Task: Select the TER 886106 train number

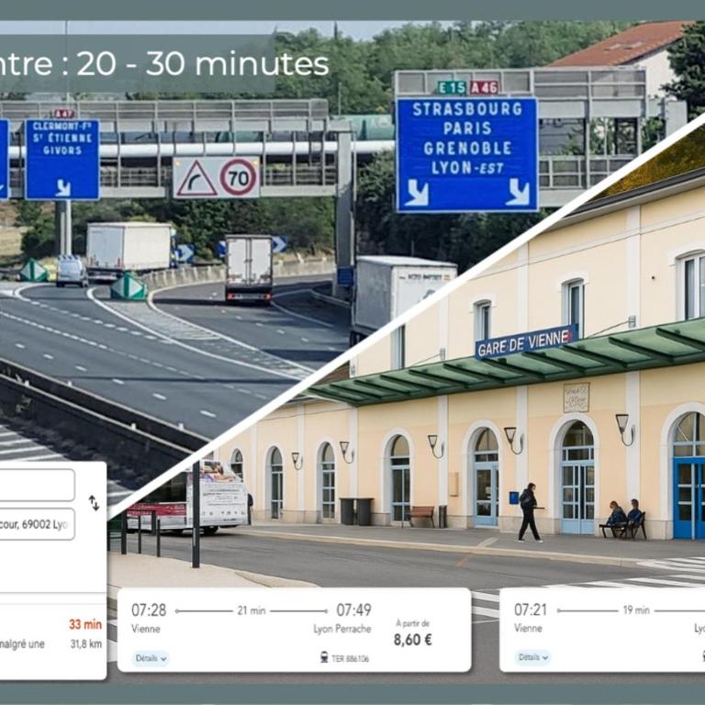Action: (x=351, y=659)
